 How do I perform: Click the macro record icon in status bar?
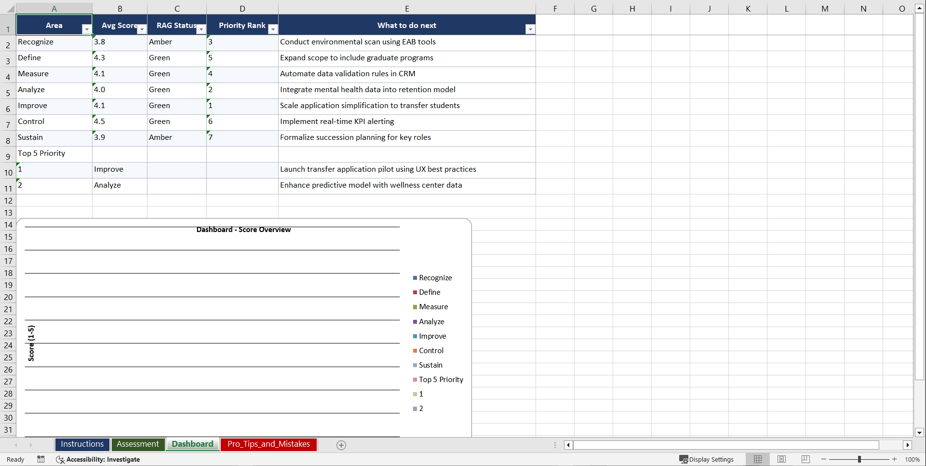[x=41, y=459]
